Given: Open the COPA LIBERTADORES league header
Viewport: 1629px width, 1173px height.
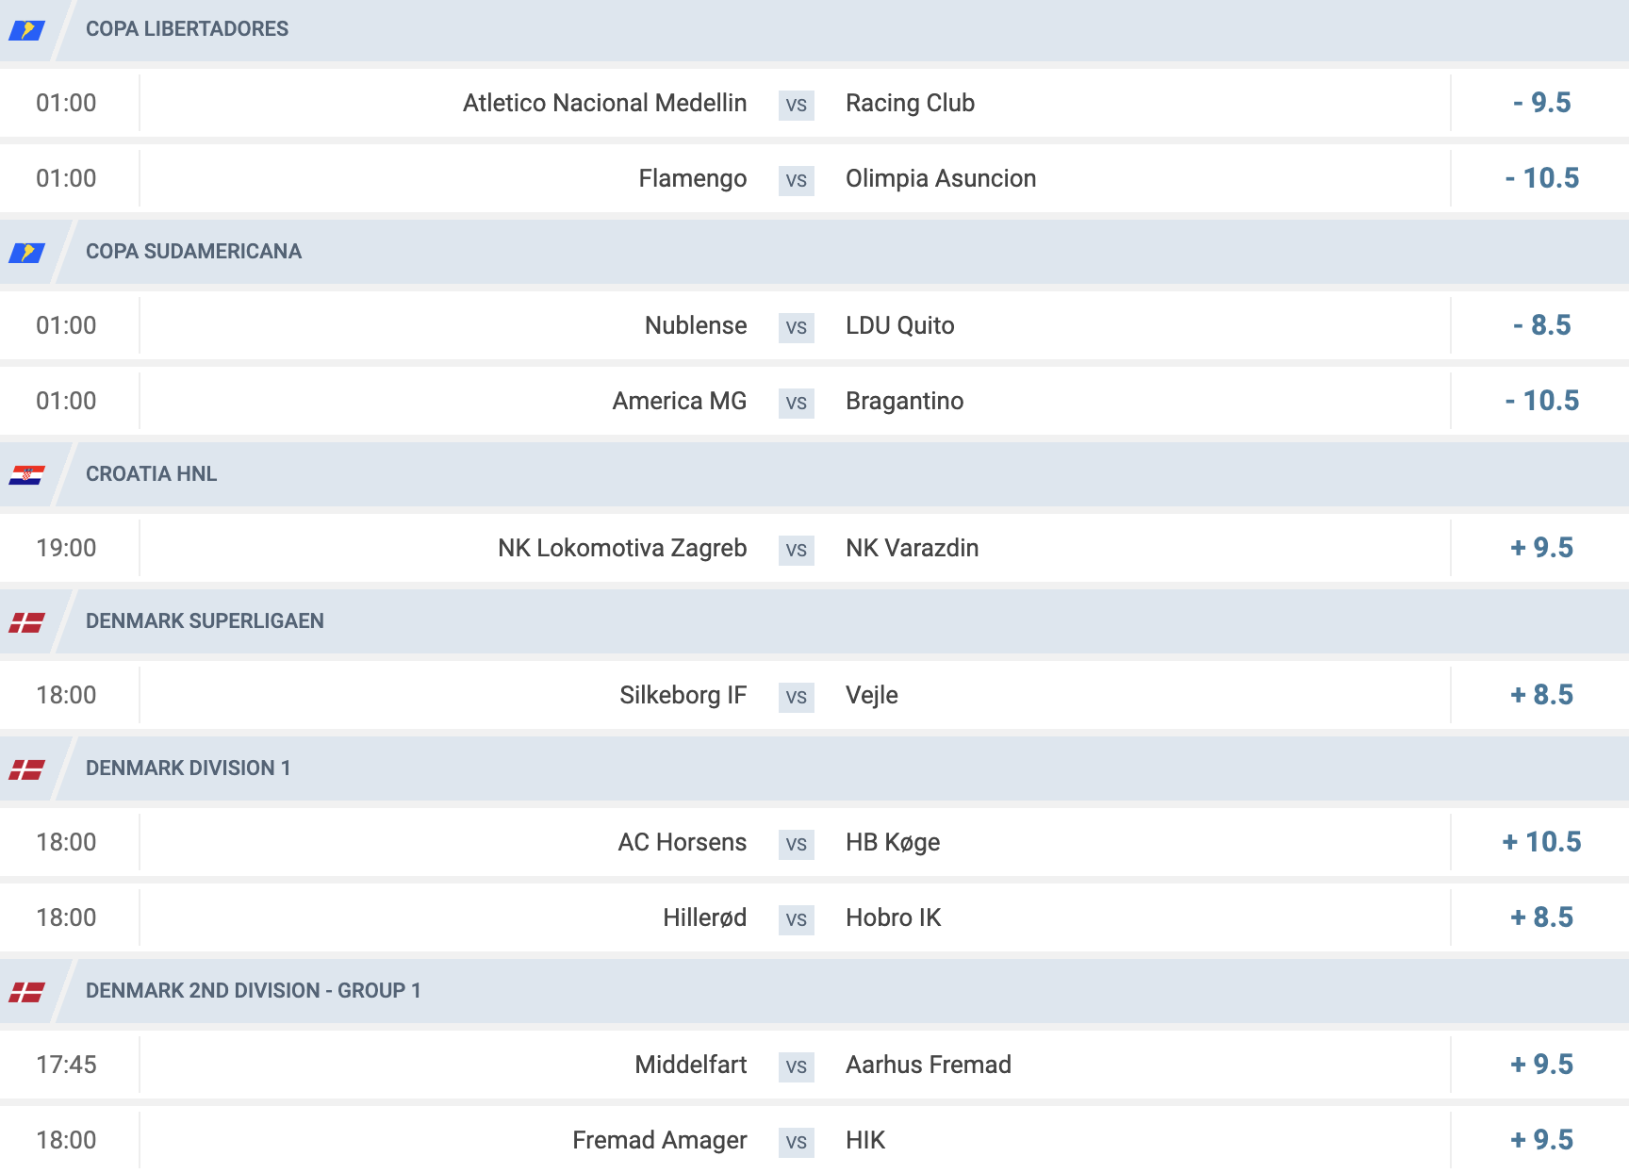Looking at the screenshot, I should tap(187, 29).
